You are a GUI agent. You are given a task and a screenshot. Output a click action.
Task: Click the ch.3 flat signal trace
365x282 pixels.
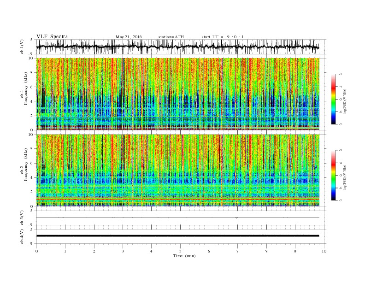pos(178,217)
